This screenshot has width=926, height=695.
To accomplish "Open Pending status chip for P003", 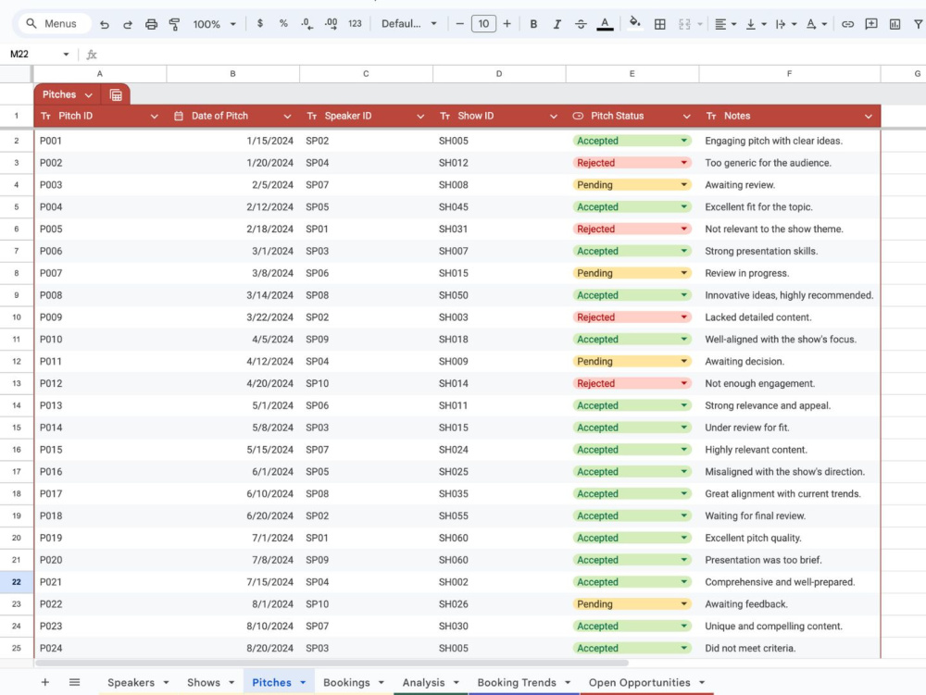I will pos(631,185).
